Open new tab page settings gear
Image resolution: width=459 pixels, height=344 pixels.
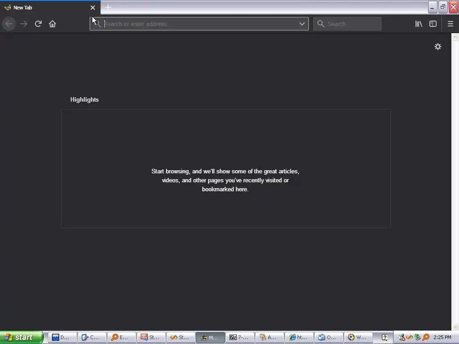[437, 47]
